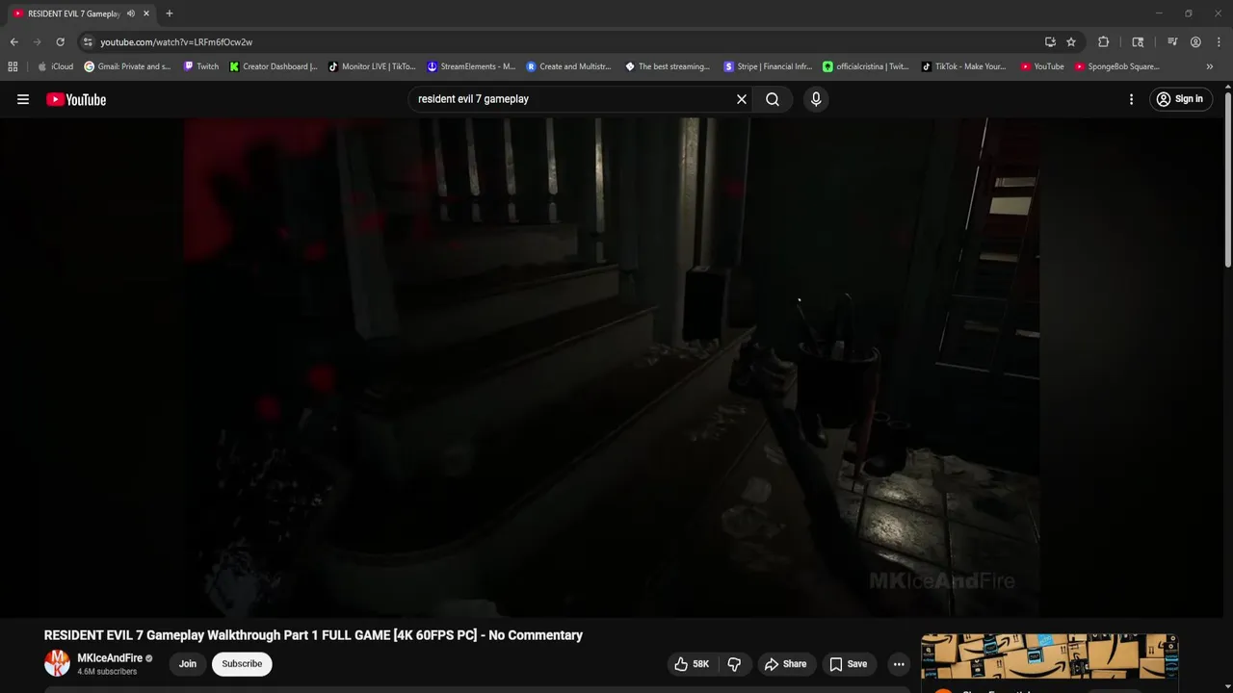
Task: Open The best streaming bookmark
Action: tap(668, 66)
